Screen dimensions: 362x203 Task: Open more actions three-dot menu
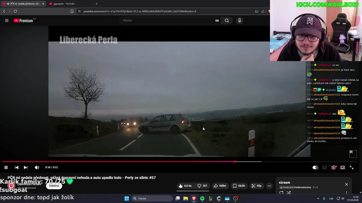(269, 186)
